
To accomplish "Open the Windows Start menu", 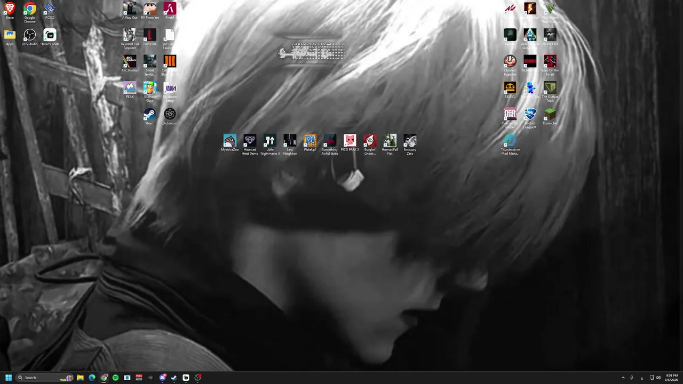I will coord(9,378).
